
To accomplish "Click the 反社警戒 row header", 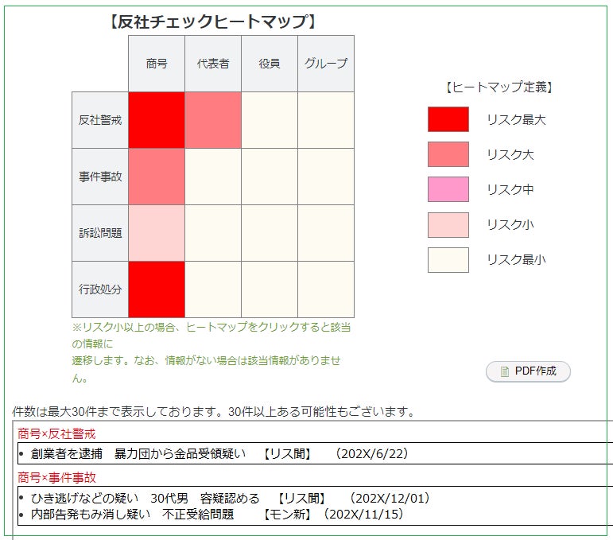I will [x=100, y=120].
